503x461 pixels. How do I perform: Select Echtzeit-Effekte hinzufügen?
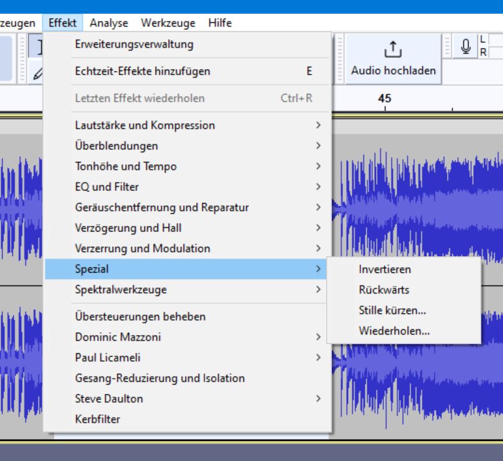(143, 71)
